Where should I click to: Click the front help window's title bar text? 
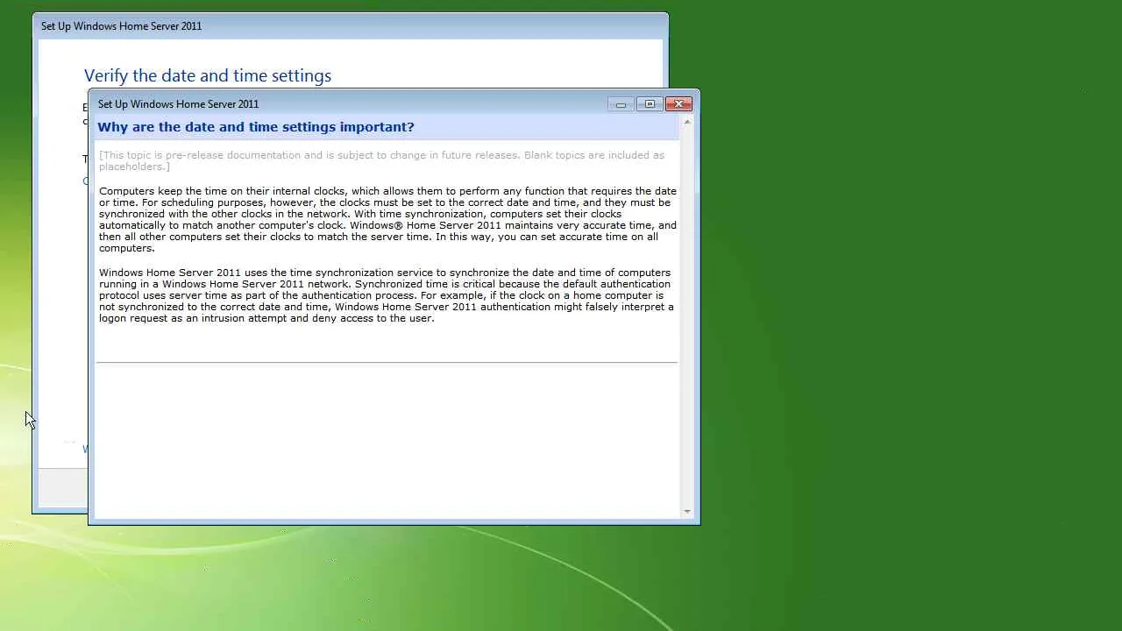pyautogui.click(x=178, y=104)
